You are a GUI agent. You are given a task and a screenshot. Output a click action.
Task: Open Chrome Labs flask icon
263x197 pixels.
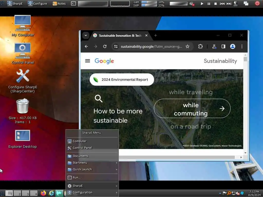(x=214, y=46)
